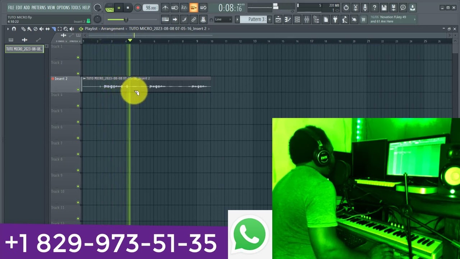Toggle loop recording button

click(x=203, y=8)
